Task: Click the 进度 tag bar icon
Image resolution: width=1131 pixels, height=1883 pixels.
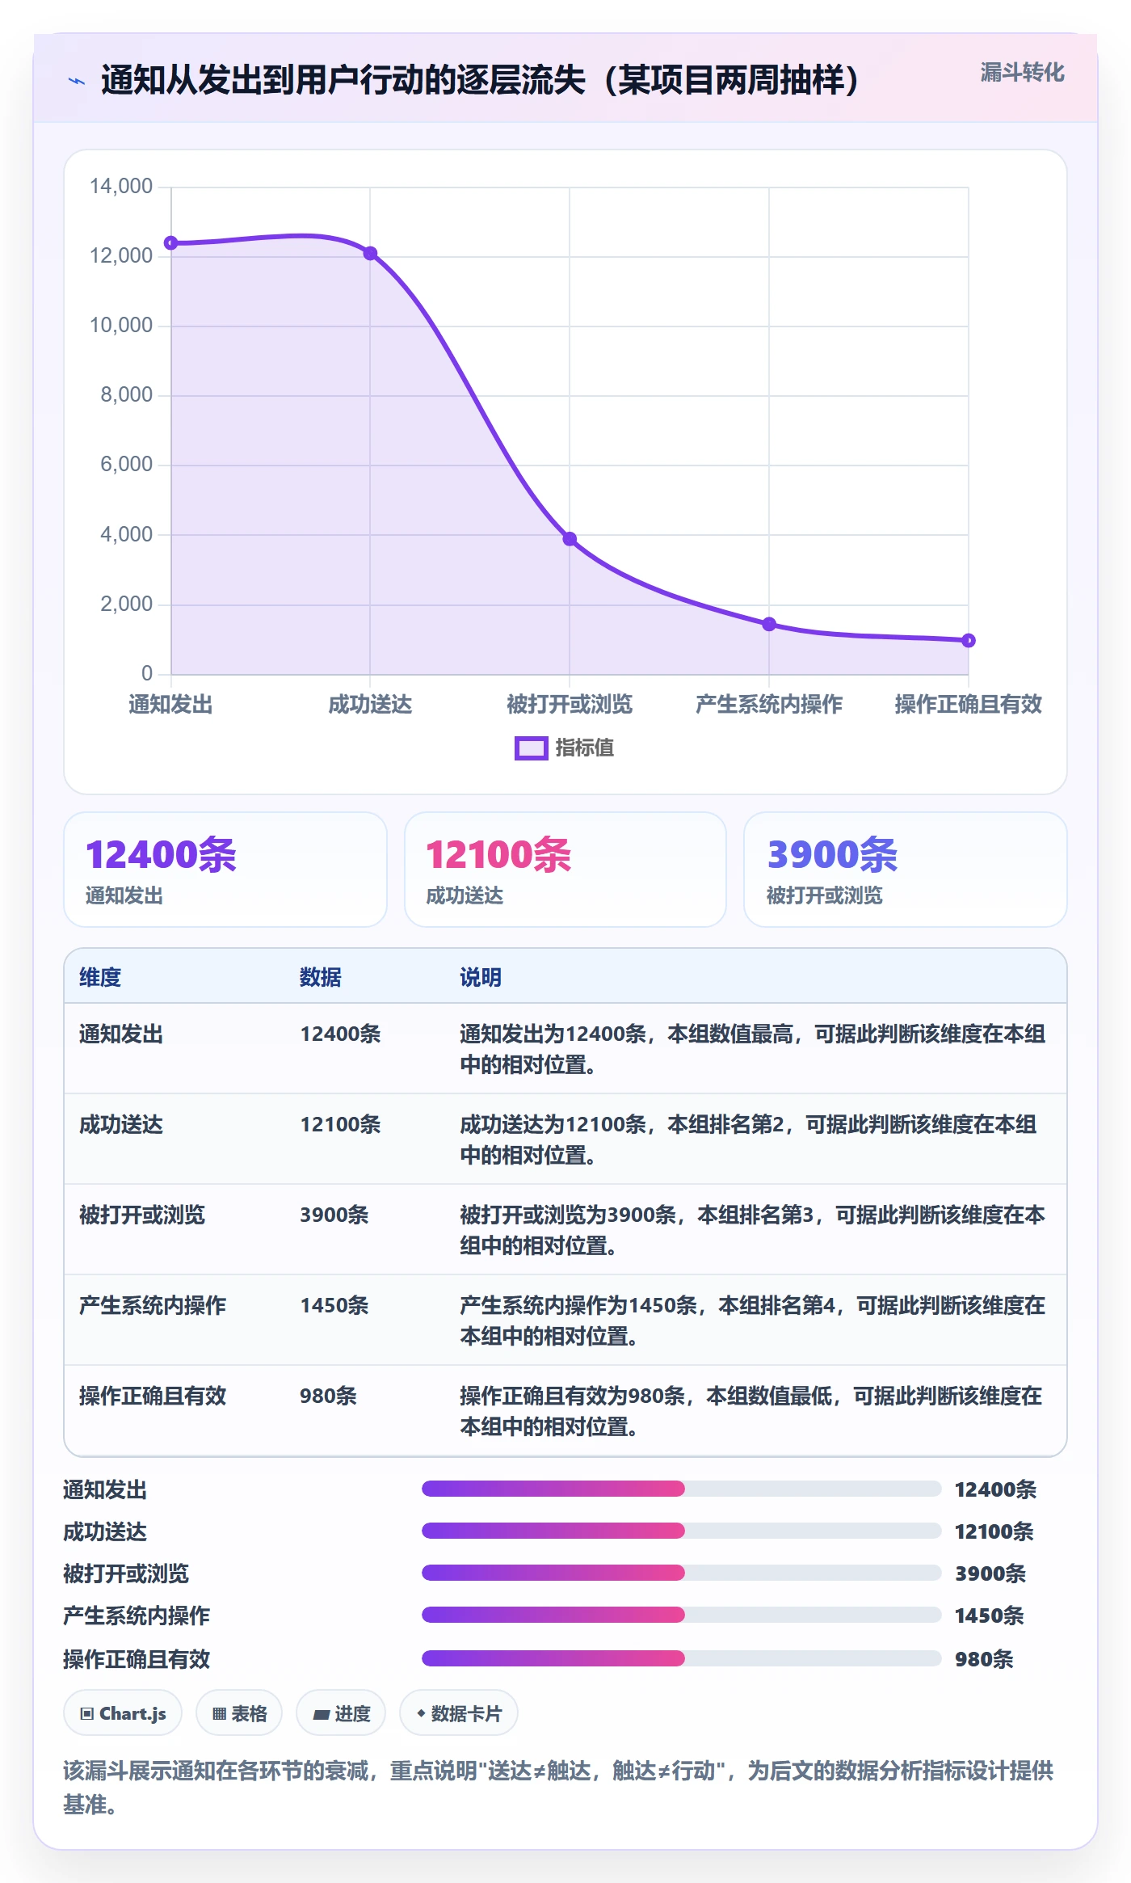Action: point(322,1714)
